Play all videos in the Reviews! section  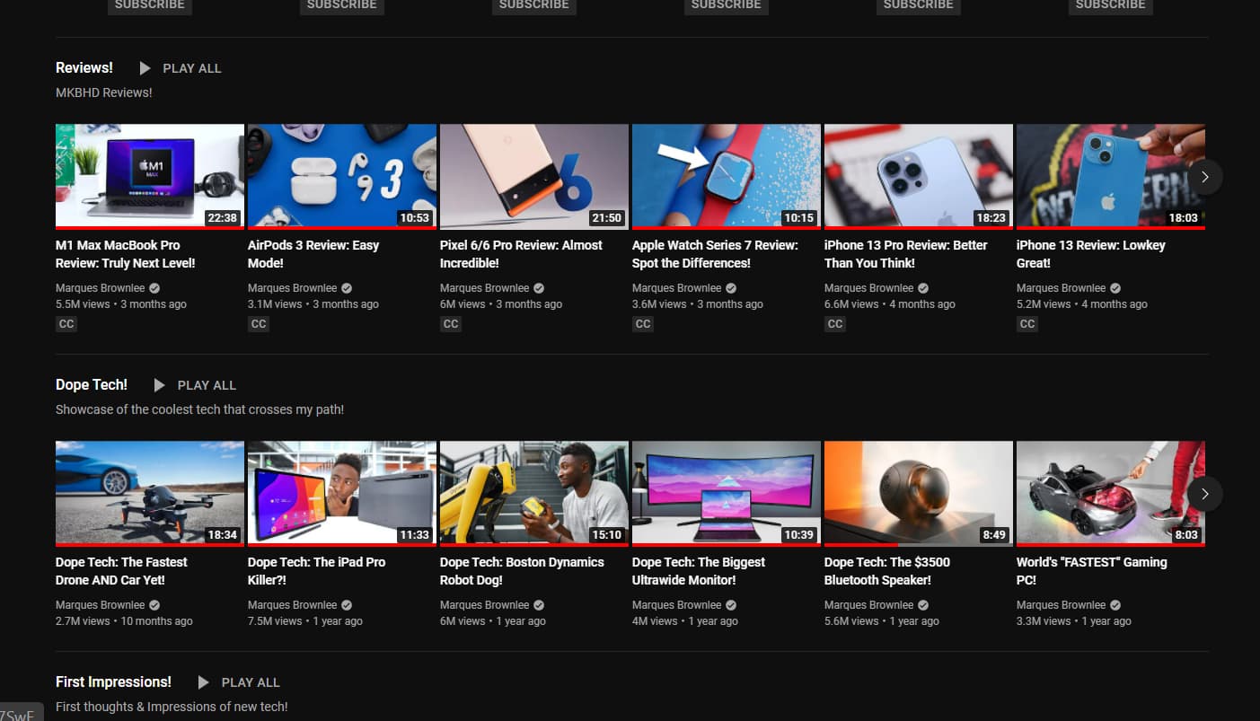point(180,68)
